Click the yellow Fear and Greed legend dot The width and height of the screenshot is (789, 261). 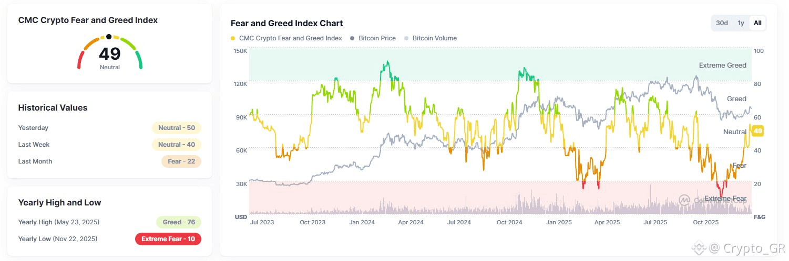pyautogui.click(x=233, y=38)
